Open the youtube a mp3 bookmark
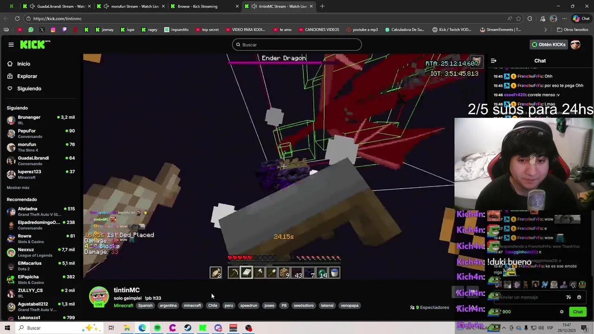Viewport: 594px width, 334px height. (x=362, y=30)
